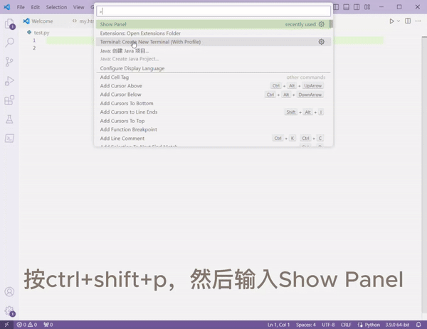
Task: Open editor More Actions ellipsis
Action: coord(418,21)
